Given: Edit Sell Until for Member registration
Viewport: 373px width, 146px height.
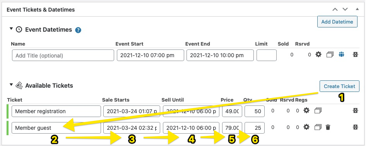Looking at the screenshot, I should [191, 111].
